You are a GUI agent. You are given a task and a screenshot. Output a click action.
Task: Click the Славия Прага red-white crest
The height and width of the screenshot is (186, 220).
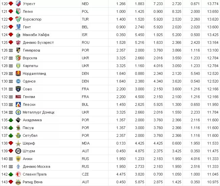18,174
